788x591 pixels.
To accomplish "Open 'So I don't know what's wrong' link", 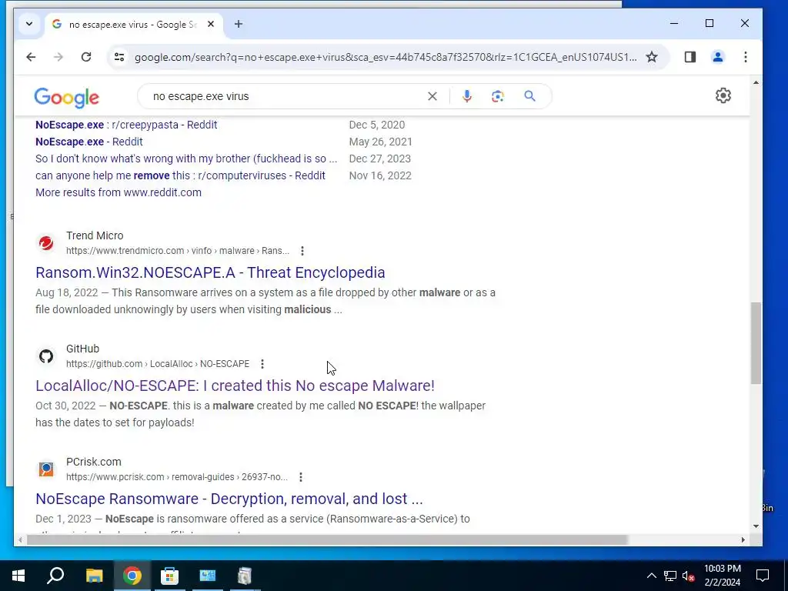I will click(186, 159).
